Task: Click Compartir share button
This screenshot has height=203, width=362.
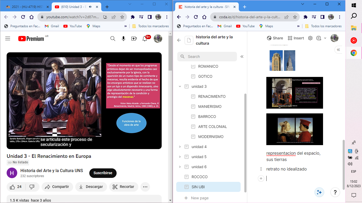Action: click(x=57, y=187)
